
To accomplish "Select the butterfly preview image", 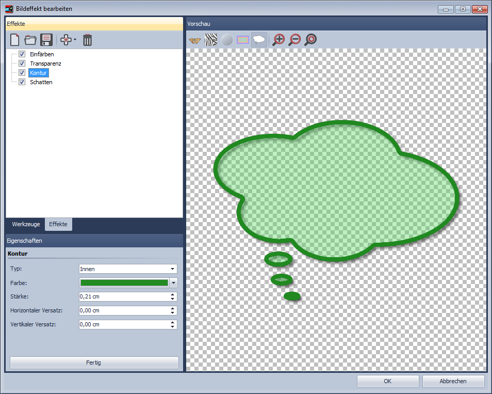I will pyautogui.click(x=195, y=40).
